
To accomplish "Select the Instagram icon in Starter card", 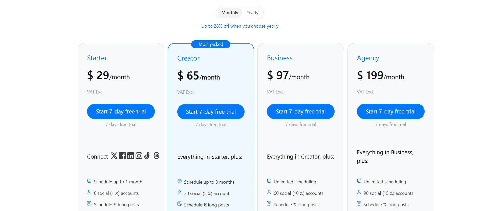I will pyautogui.click(x=139, y=156).
